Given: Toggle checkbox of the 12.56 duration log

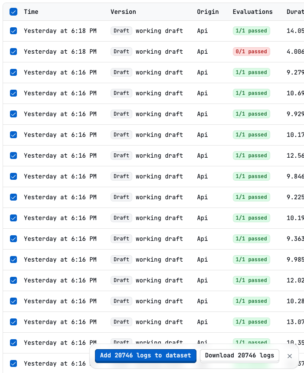Looking at the screenshot, I should pyautogui.click(x=13, y=156).
